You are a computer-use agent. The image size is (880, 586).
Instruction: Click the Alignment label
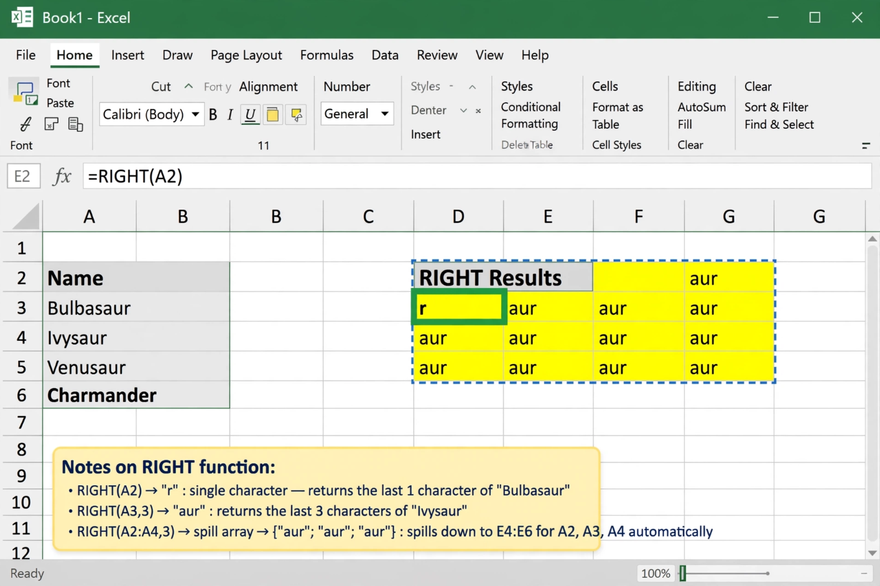tap(268, 86)
